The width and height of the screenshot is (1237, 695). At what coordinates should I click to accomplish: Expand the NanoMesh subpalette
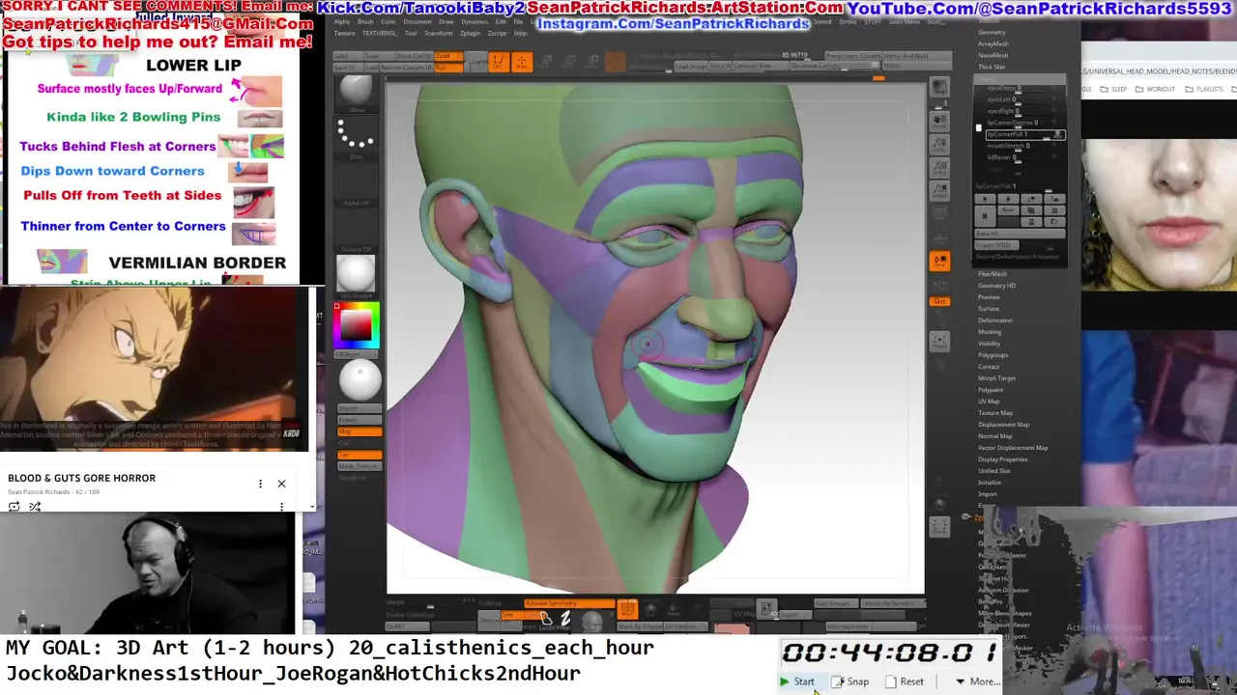point(992,55)
